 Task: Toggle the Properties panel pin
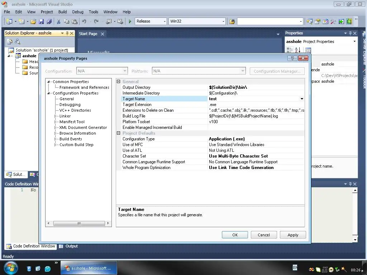(350, 33)
